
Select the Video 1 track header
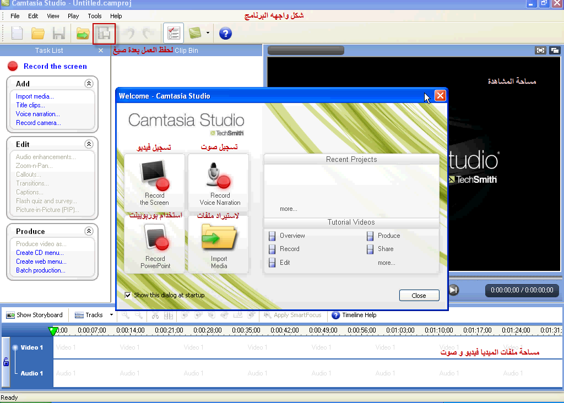coord(31,347)
